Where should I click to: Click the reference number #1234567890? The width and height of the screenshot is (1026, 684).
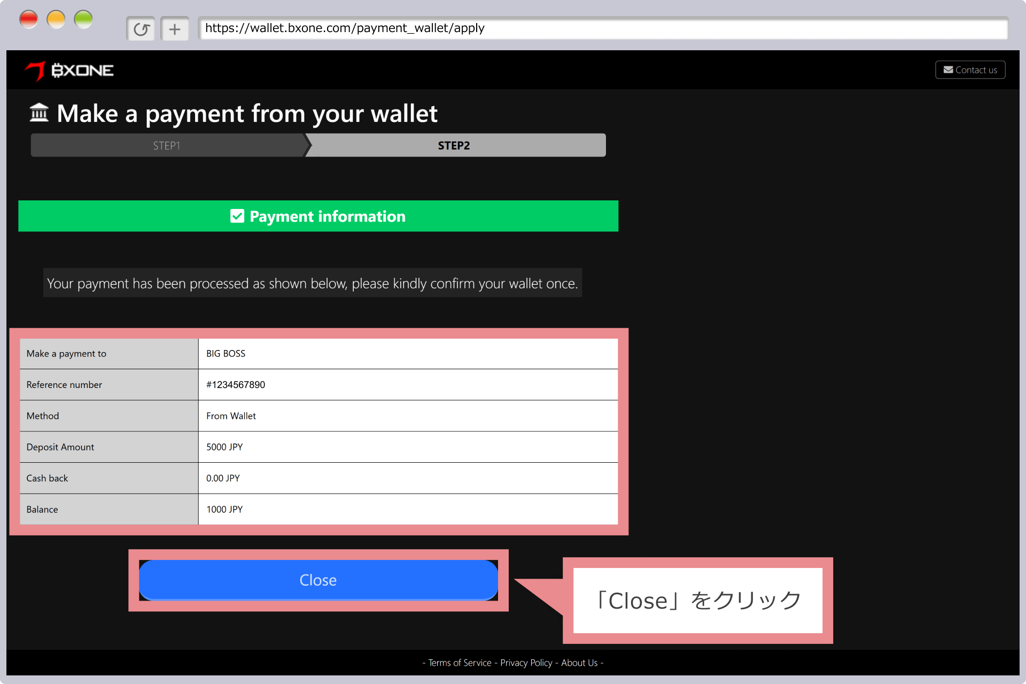[x=236, y=385]
